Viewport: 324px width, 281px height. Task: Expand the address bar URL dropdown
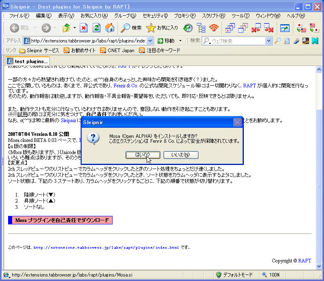pos(150,41)
